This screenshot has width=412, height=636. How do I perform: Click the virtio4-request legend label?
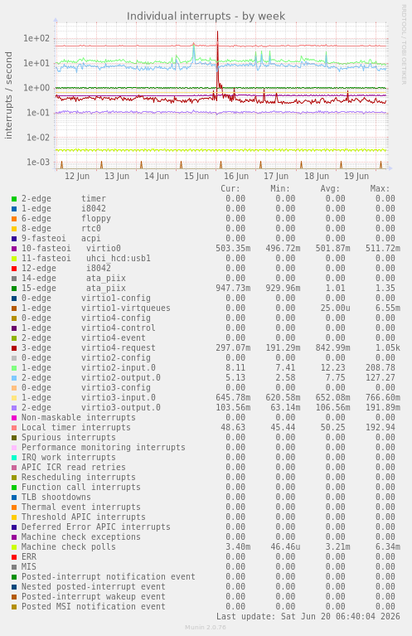click(x=119, y=348)
